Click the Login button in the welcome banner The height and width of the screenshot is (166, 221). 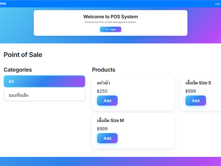pos(110,29)
